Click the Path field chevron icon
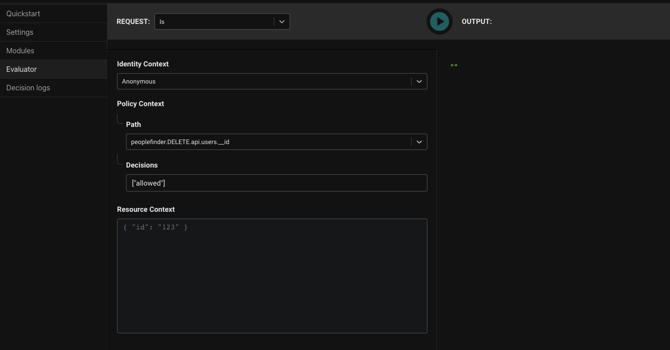Screen dimensions: 670x350 [419, 141]
